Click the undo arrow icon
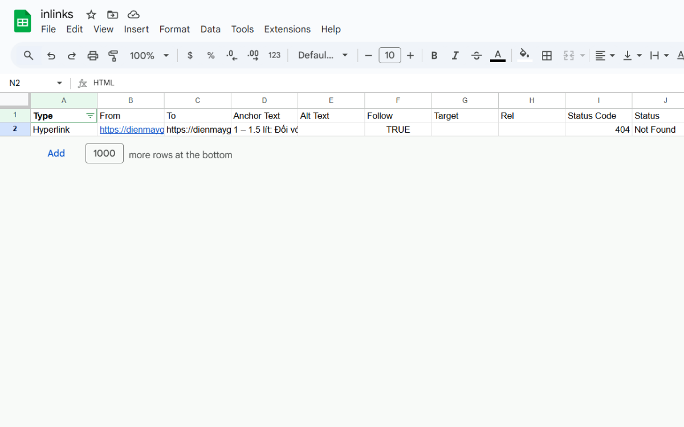Viewport: 684px width, 427px height. click(x=51, y=55)
